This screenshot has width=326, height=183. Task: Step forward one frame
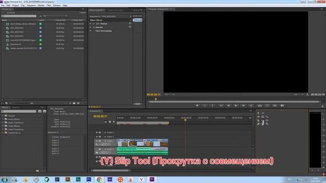coord(243,106)
